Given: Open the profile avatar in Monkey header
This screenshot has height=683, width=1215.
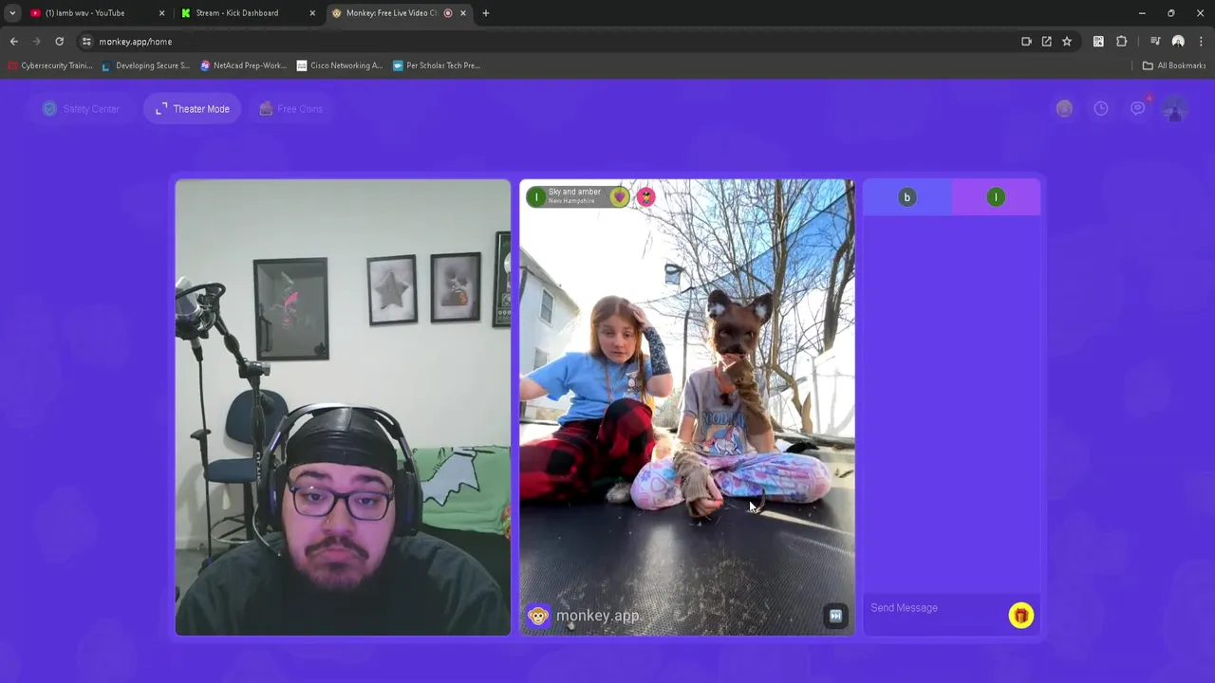Looking at the screenshot, I should point(1175,108).
